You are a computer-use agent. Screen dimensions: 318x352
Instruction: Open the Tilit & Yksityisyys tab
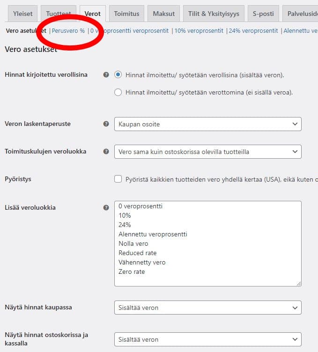click(214, 14)
